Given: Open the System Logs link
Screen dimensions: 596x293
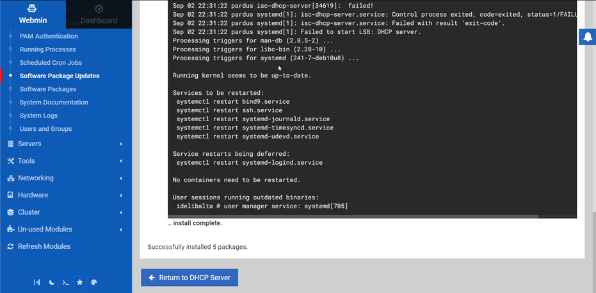Looking at the screenshot, I should point(38,115).
